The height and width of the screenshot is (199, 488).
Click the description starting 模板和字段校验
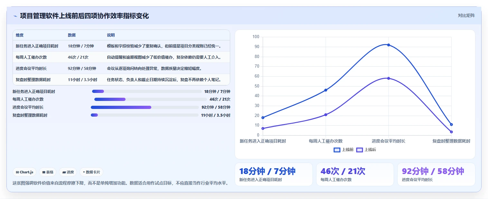tap(164, 46)
